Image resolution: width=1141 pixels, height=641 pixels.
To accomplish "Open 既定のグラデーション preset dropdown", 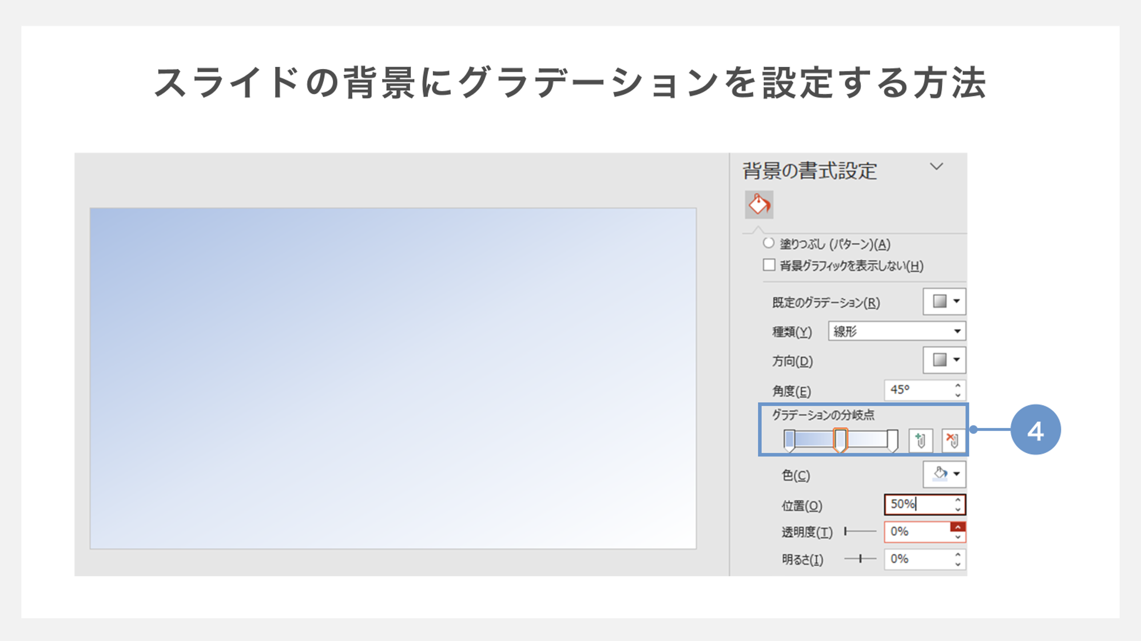I will coord(944,302).
